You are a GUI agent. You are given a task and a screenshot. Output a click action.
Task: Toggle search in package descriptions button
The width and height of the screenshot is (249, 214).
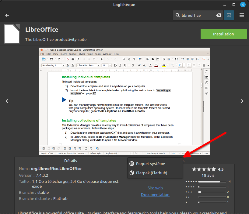[x=229, y=15]
